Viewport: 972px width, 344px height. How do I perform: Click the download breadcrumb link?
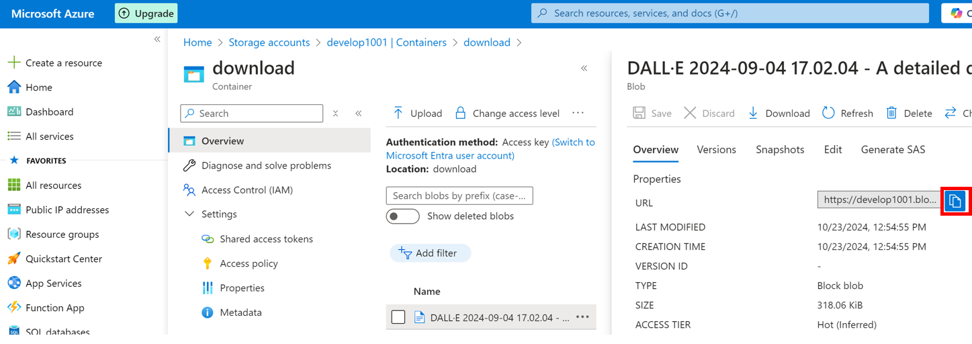point(487,42)
